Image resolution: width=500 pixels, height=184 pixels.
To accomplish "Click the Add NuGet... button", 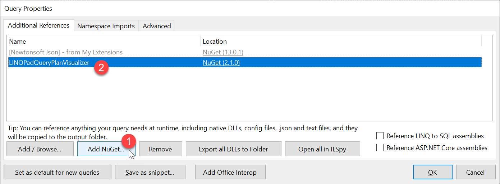I will pos(106,149).
